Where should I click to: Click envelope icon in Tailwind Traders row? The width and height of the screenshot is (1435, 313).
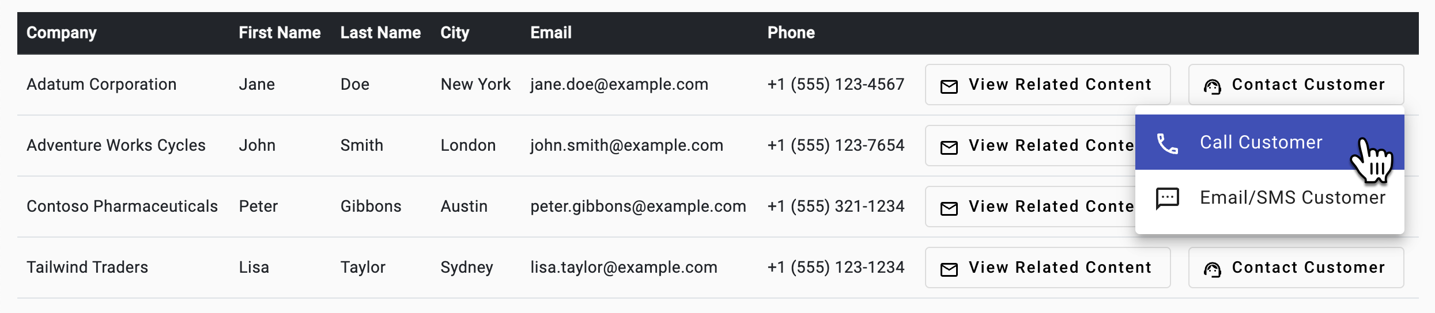pyautogui.click(x=949, y=269)
